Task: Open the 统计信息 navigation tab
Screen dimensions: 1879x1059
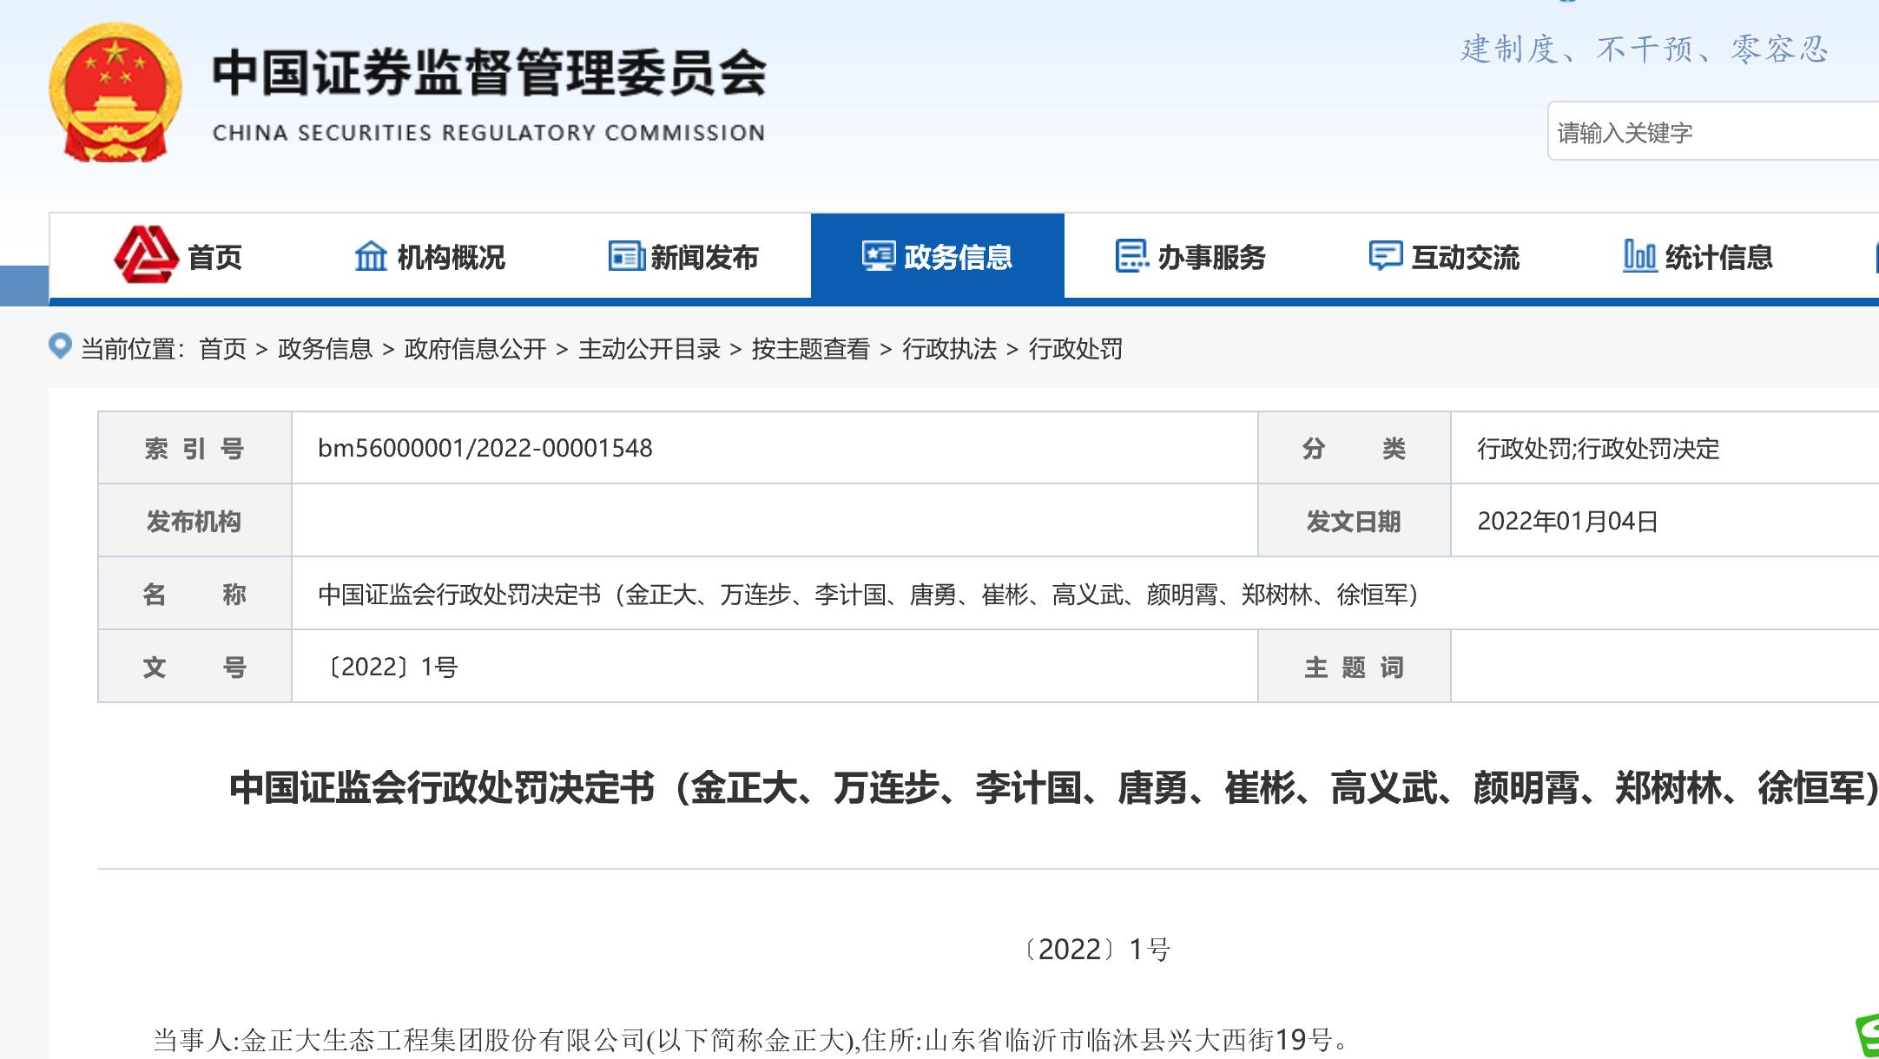Action: [1698, 256]
